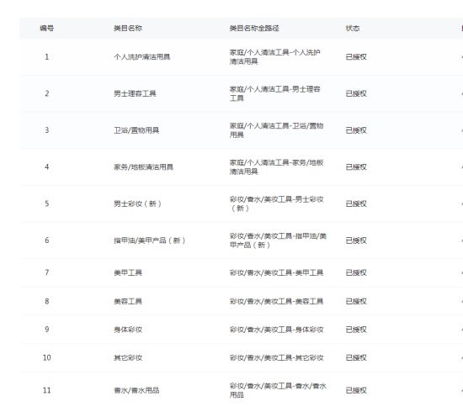This screenshot has width=463, height=412.
Task: Select the 香水/香水用品 category name
Action: (x=136, y=390)
